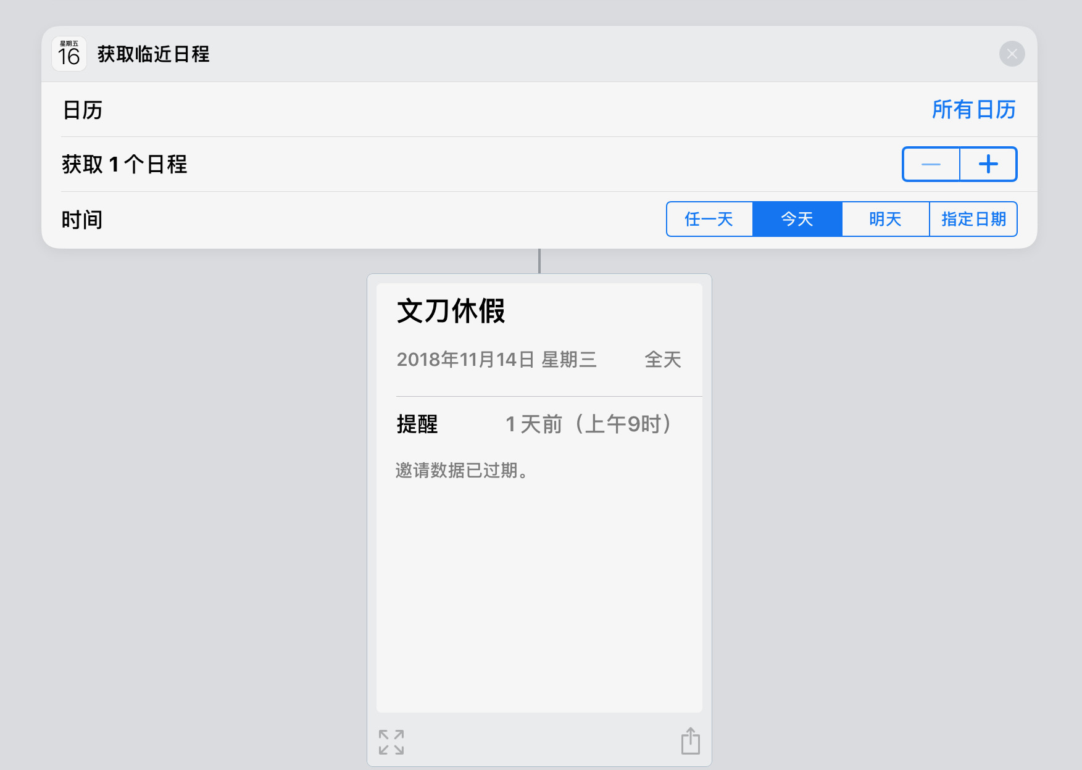
Task: Decrease event count with minus button
Action: pos(931,164)
